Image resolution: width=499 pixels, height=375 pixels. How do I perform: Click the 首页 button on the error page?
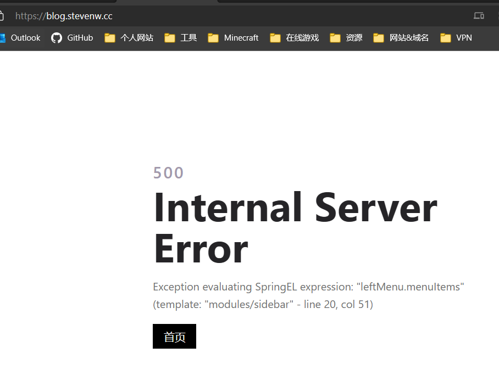click(174, 336)
